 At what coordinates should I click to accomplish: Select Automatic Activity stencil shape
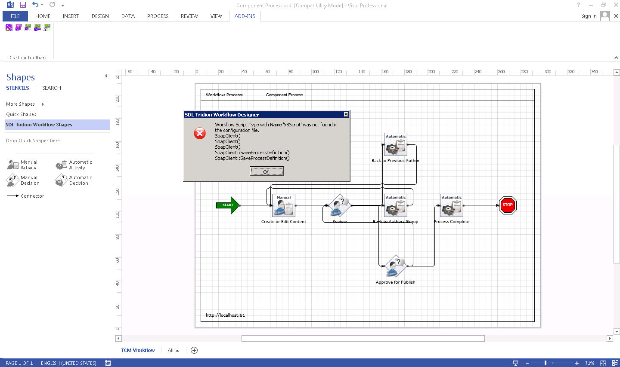click(x=74, y=165)
